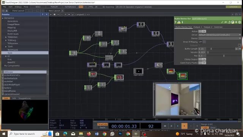
Task: Open the FORUM link
Action: (54, 7)
